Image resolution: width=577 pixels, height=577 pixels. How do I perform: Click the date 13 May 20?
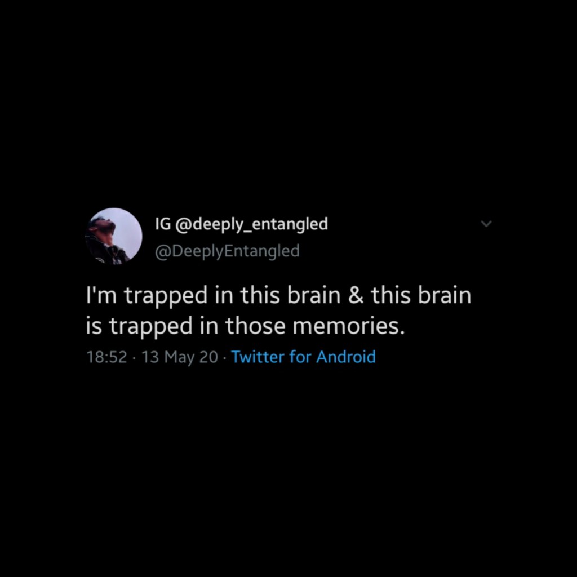point(180,357)
